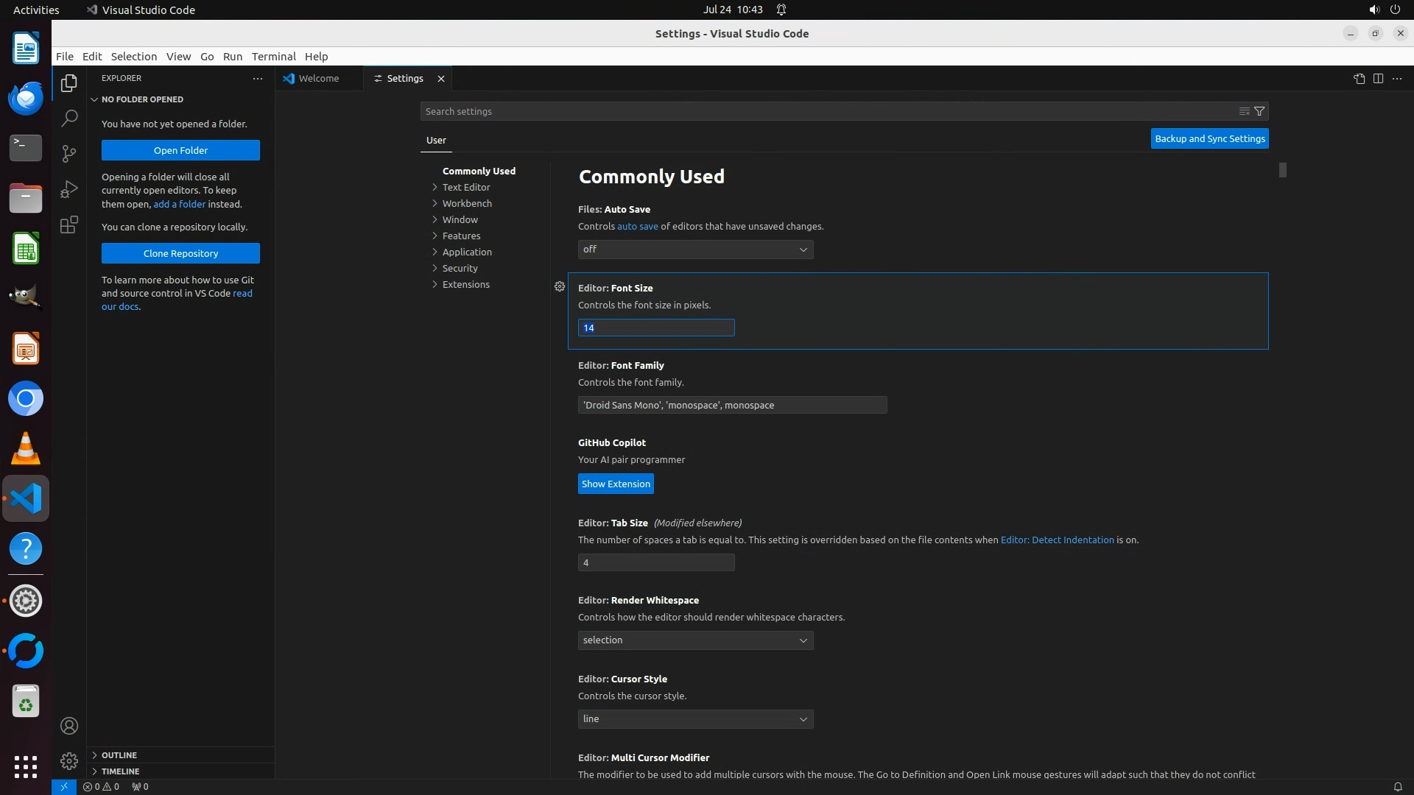Open the Cursor Style dropdown
Viewport: 1414px width, 795px height.
(x=695, y=719)
